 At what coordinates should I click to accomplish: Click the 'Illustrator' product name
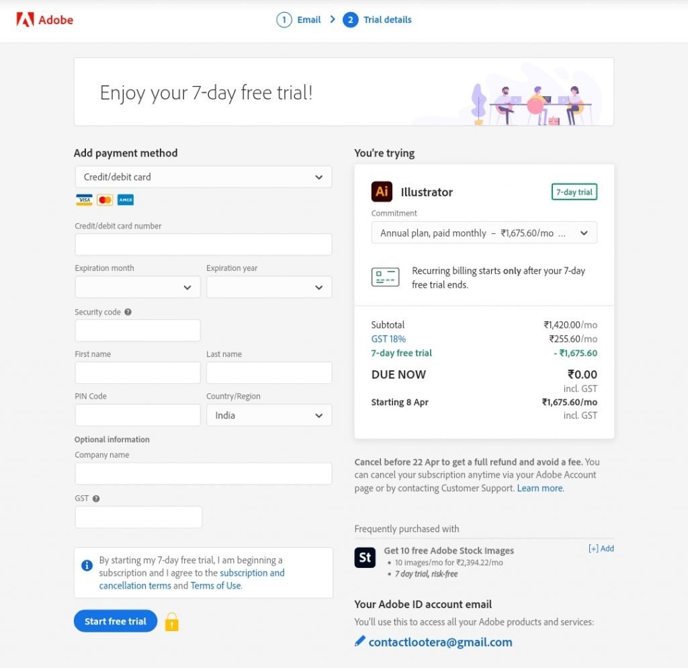[427, 192]
